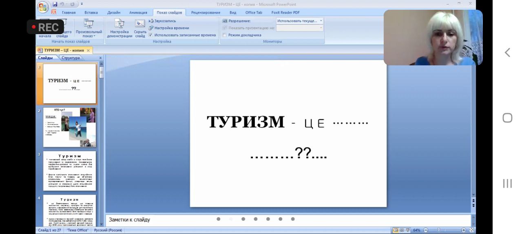
Task: Open the Office button menu
Action: (x=42, y=7)
